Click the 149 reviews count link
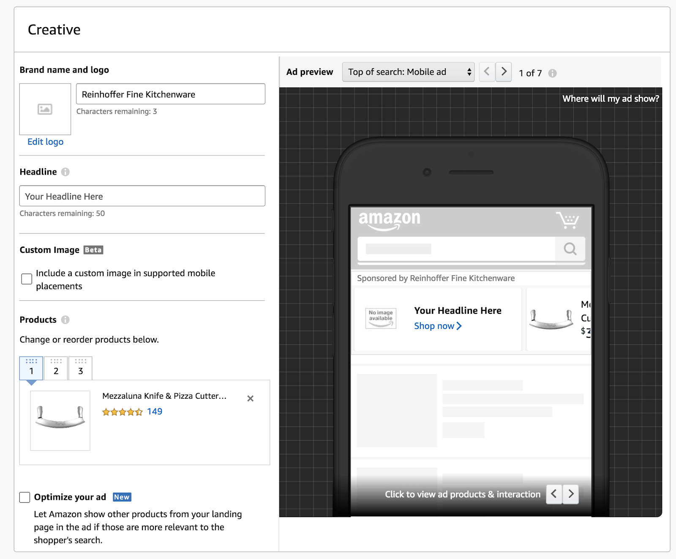The image size is (676, 559). coord(155,411)
